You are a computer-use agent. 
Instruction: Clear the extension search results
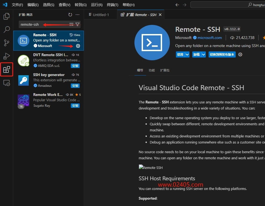tap(71, 24)
